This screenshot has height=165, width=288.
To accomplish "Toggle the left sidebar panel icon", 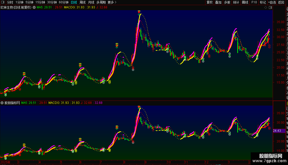I will [x=3, y=2].
